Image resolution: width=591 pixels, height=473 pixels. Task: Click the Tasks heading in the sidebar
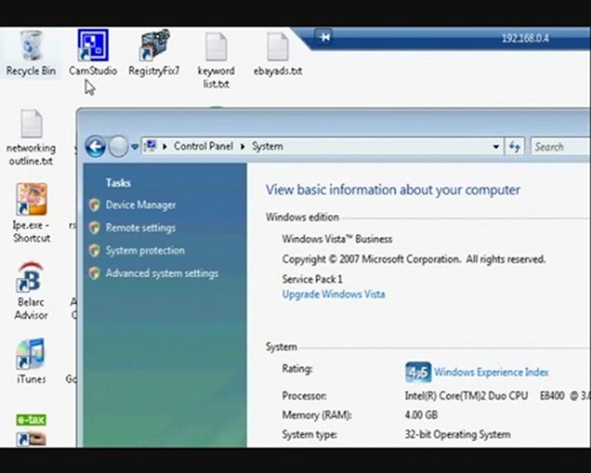point(118,183)
